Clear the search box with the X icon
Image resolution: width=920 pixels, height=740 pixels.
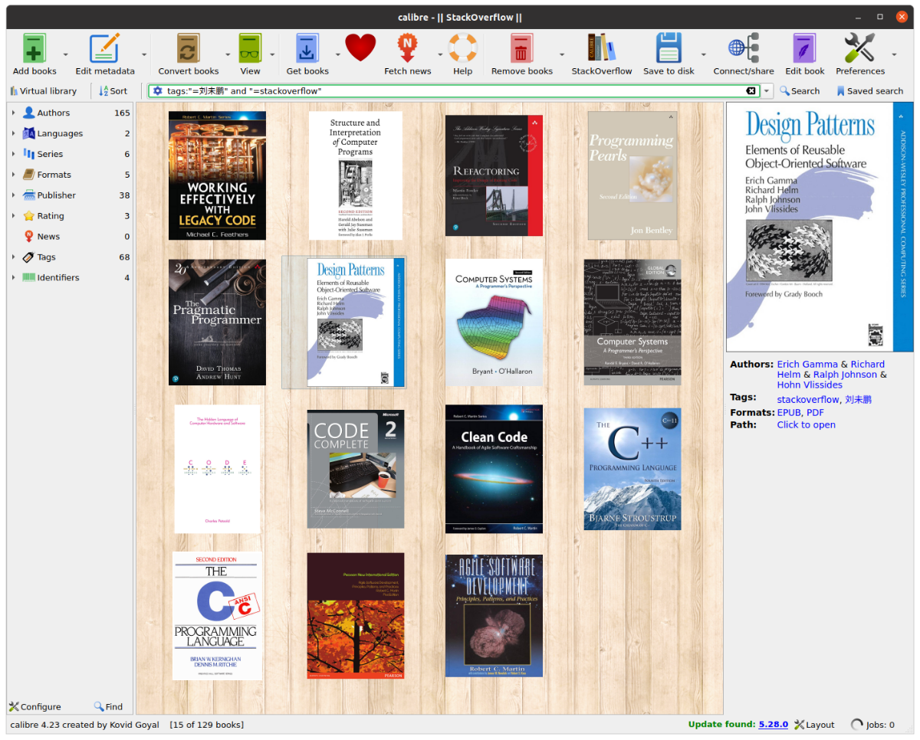751,91
